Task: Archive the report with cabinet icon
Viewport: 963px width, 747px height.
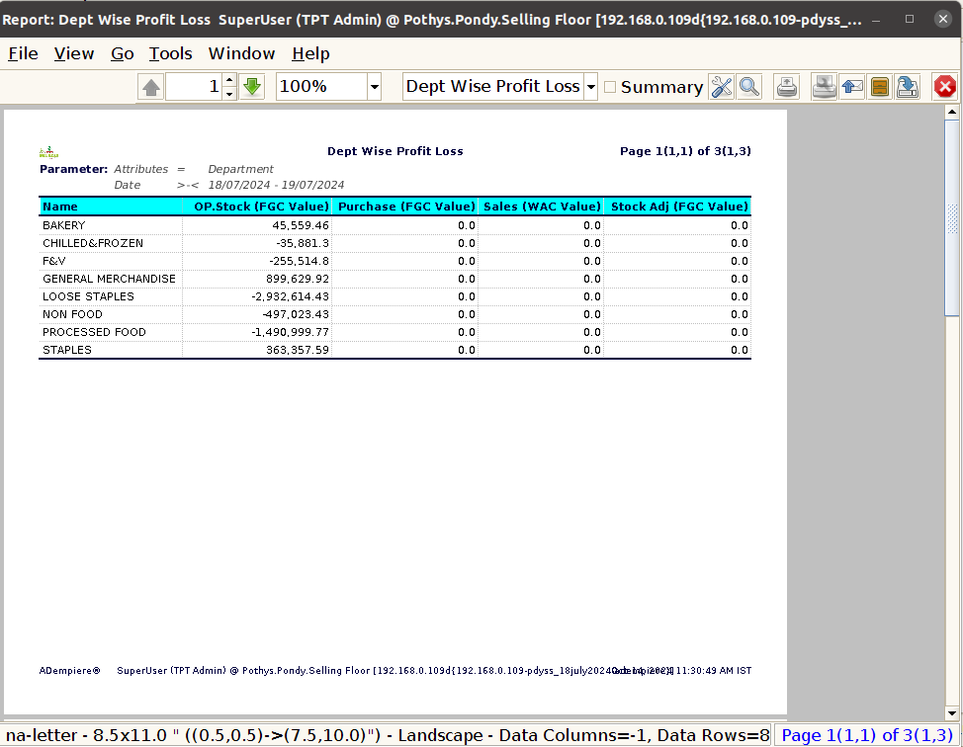Action: (x=880, y=87)
